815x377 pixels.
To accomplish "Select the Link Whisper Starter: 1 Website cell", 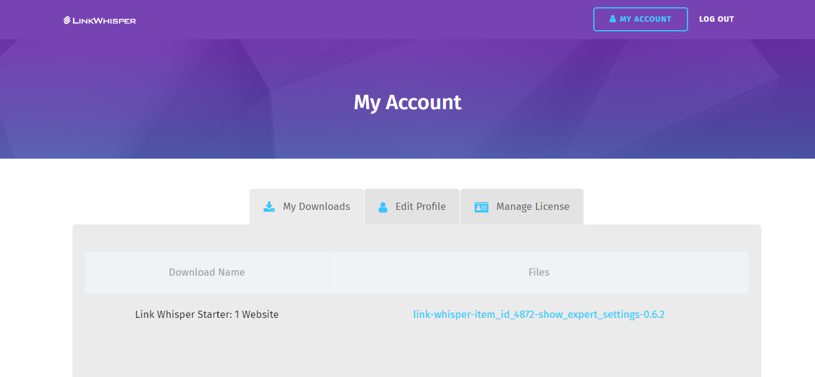I will [207, 314].
